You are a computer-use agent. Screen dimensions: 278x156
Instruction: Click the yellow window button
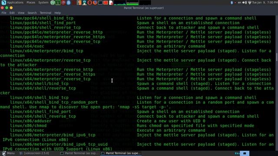point(11,8)
